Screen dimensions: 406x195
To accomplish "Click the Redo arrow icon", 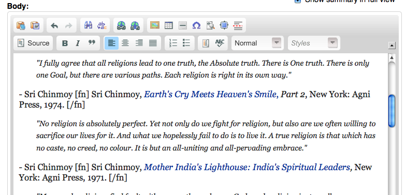I will (68, 25).
